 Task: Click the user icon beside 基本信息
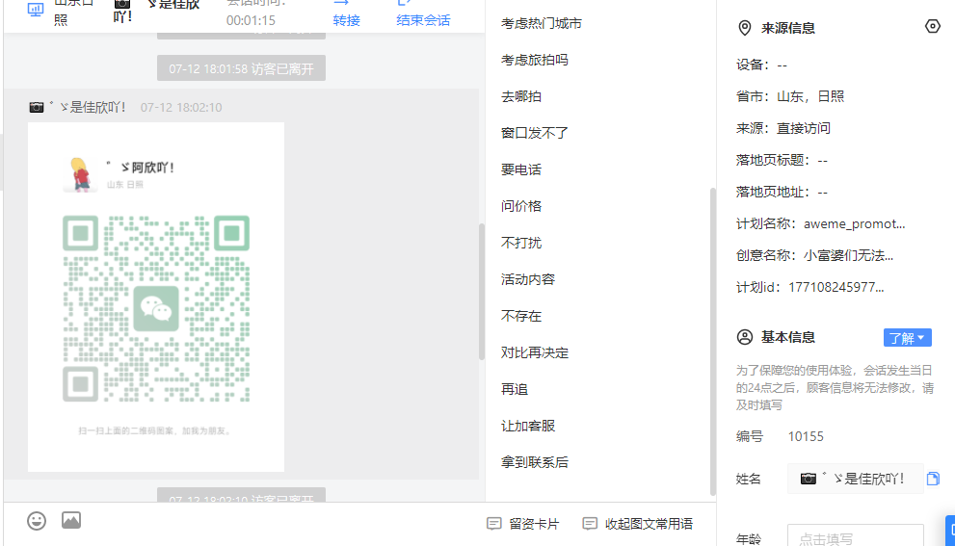(x=744, y=337)
